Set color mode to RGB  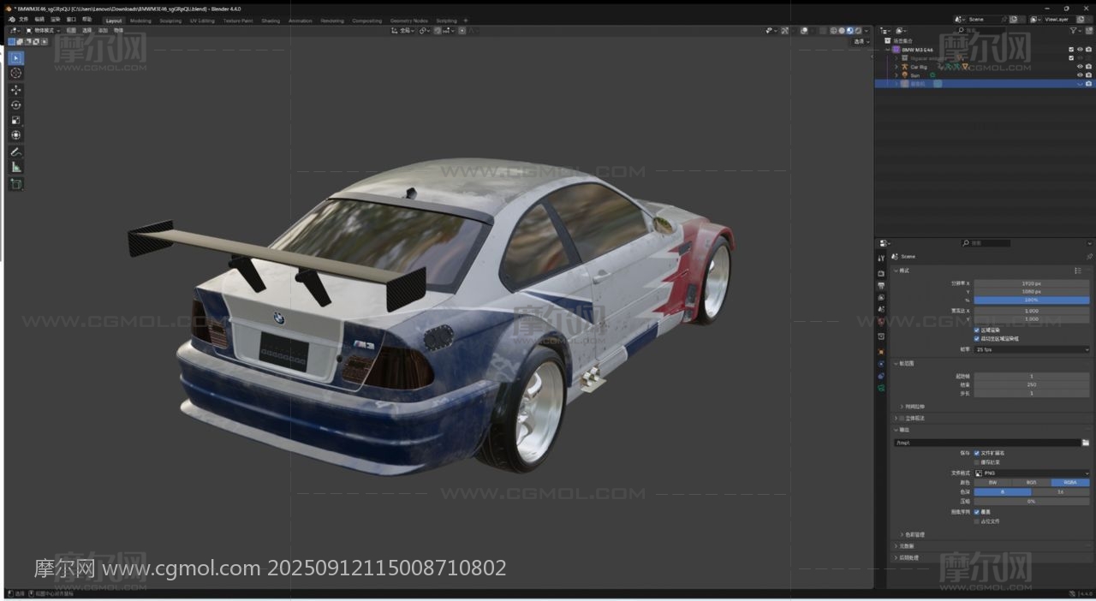1031,482
